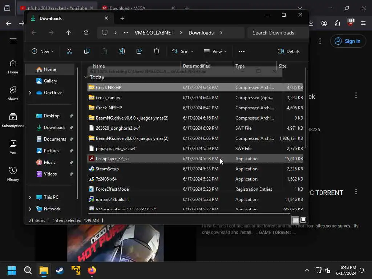Click the Up arrow navigation button
Viewport: 372px width, 279px height.
(x=69, y=33)
